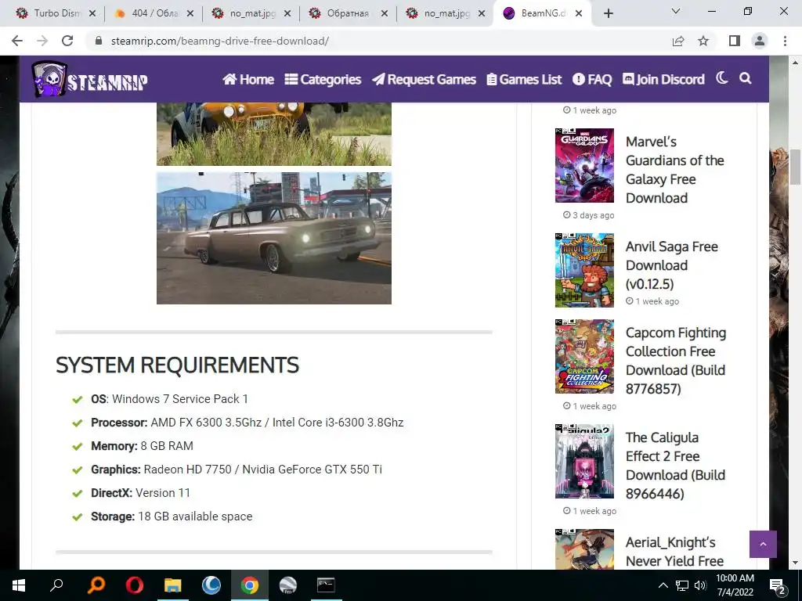
Task: Click the page vertical scrollbar thumb
Action: point(796,167)
